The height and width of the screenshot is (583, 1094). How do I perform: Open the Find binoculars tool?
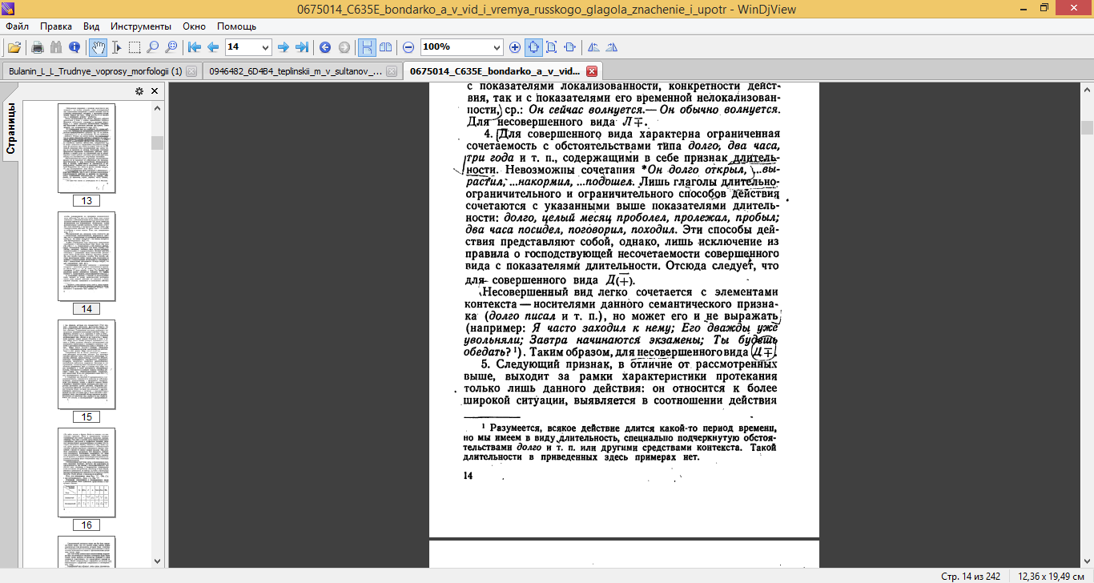(56, 47)
